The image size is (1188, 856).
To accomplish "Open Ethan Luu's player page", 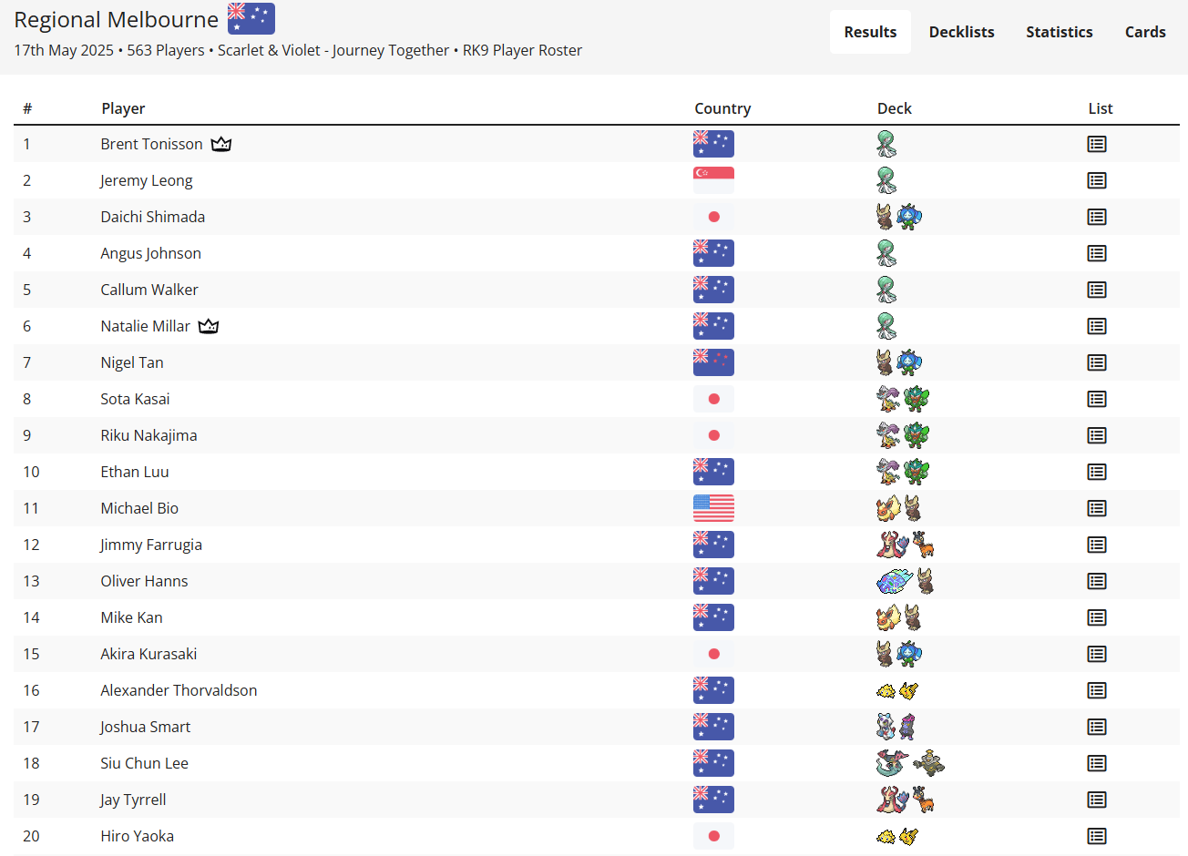I will 134,472.
